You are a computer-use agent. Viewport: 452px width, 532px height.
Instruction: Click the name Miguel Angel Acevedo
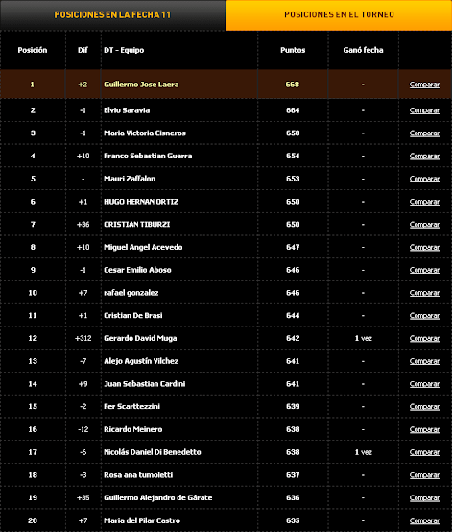pos(143,248)
